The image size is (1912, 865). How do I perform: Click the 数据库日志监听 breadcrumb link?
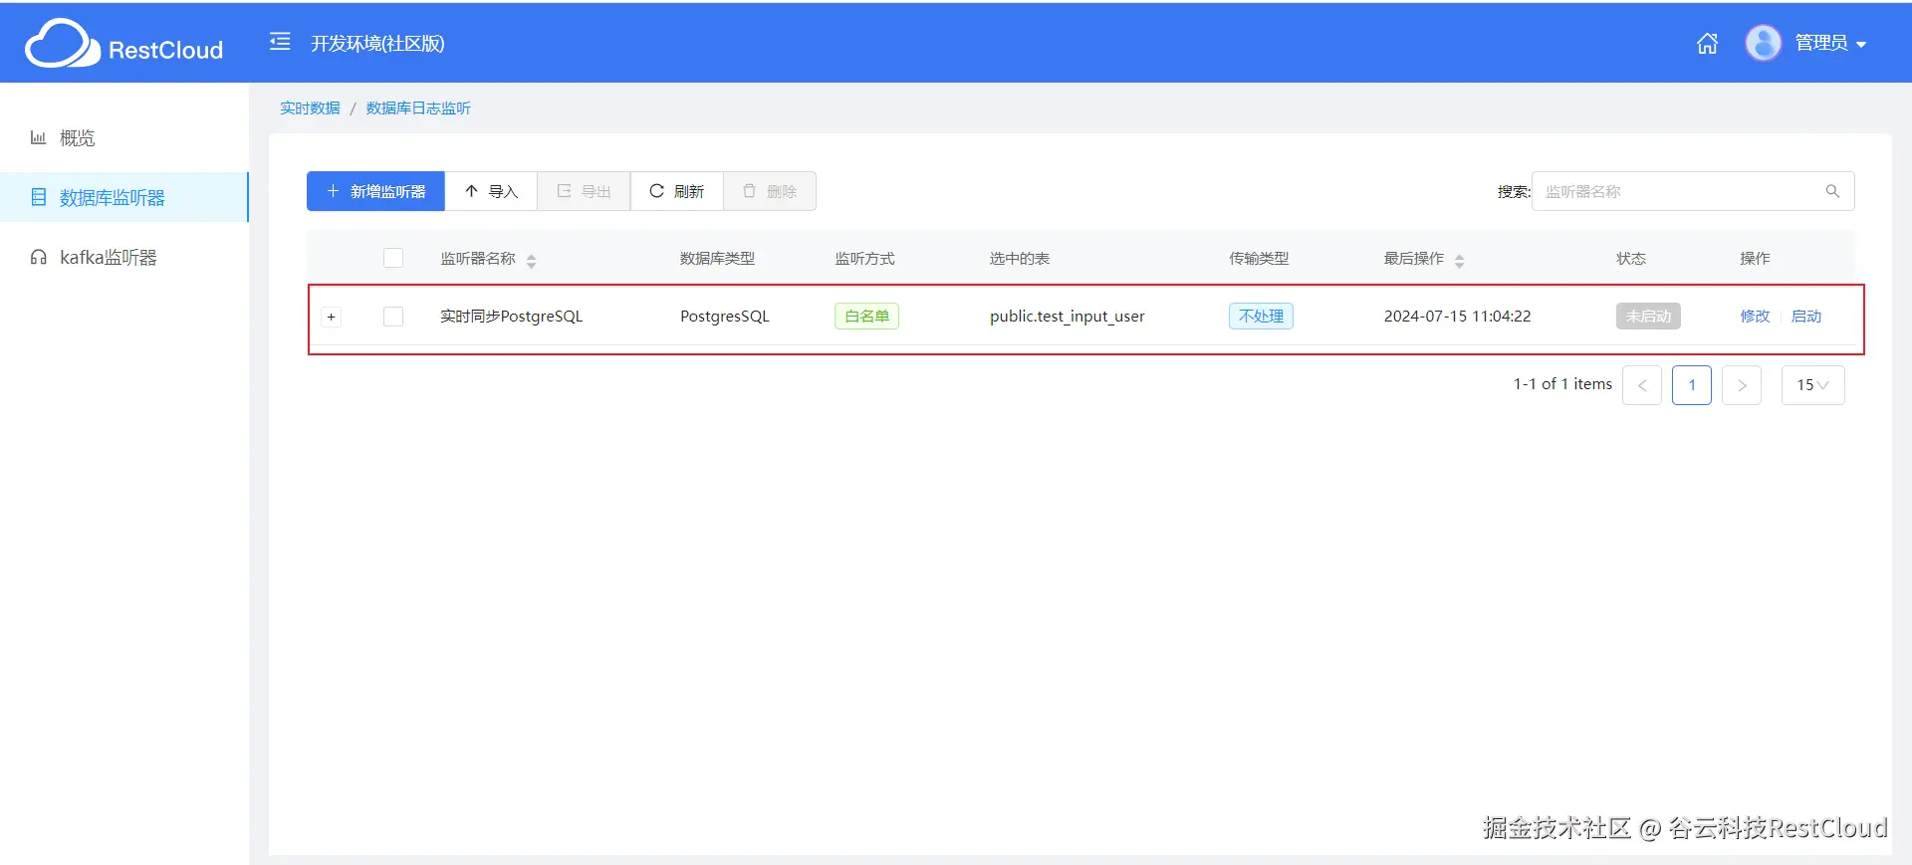point(418,108)
